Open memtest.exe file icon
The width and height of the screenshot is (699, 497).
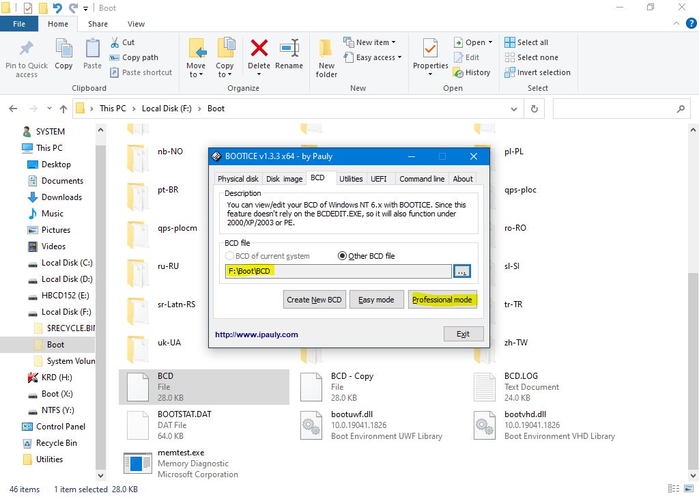click(138, 464)
